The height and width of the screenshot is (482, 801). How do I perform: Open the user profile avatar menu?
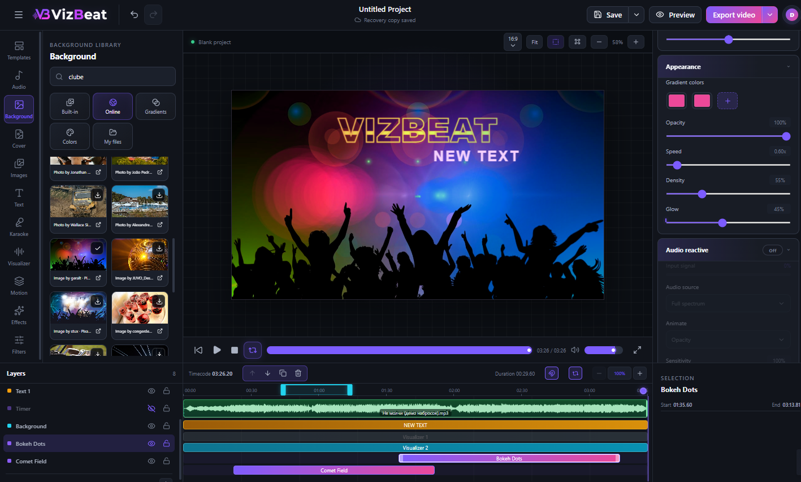791,15
